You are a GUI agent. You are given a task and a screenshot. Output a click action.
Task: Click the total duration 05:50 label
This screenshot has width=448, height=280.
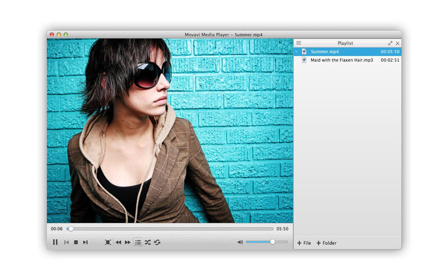pyautogui.click(x=282, y=228)
